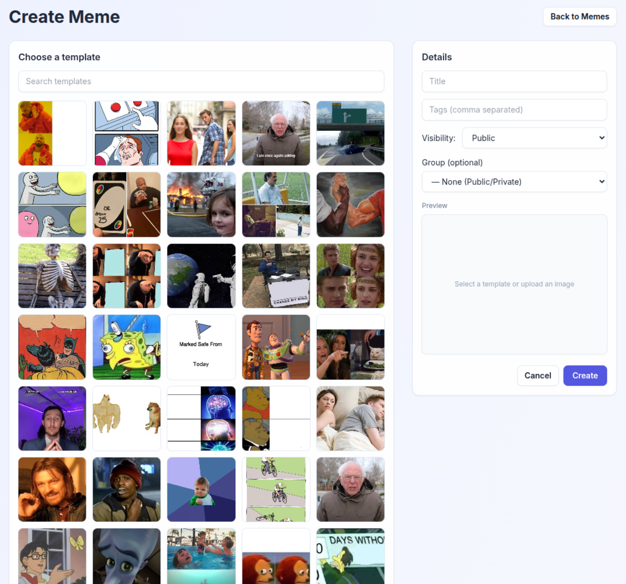Image resolution: width=626 pixels, height=584 pixels.
Task: Select the Monkey Puppet side-eye template
Action: coord(276,556)
